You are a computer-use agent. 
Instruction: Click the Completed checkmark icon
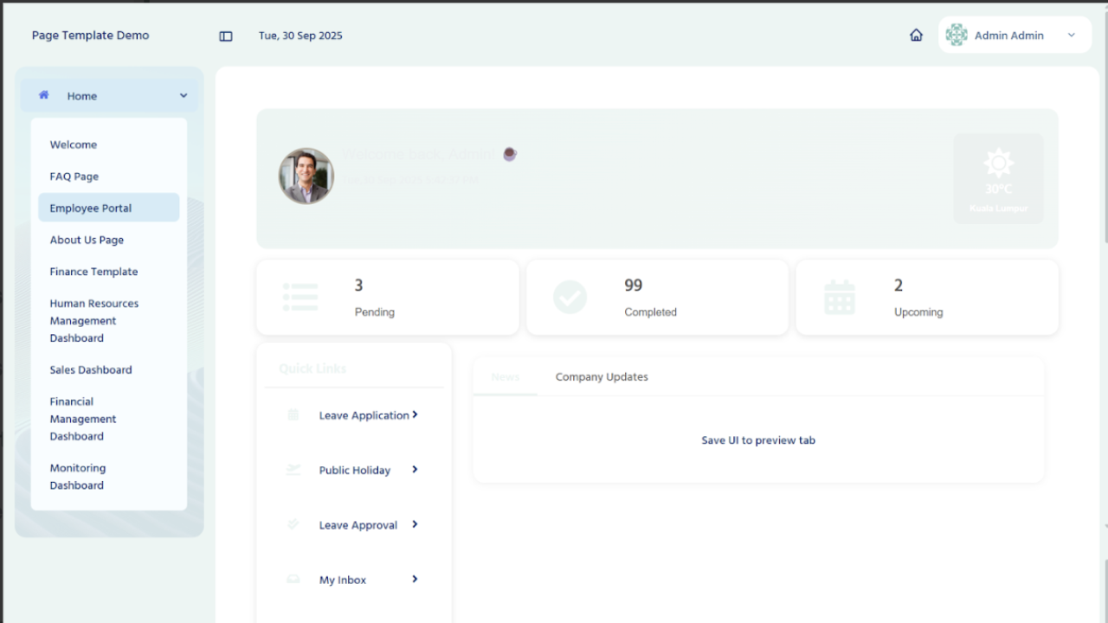point(570,298)
